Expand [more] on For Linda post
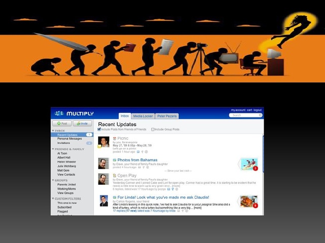325x243 pixels. tap(198, 208)
